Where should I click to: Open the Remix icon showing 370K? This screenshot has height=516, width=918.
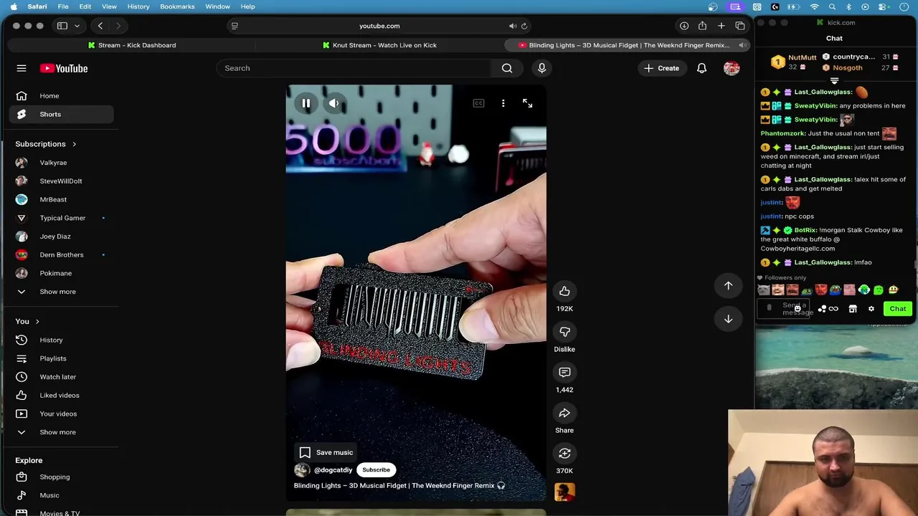coord(564,453)
